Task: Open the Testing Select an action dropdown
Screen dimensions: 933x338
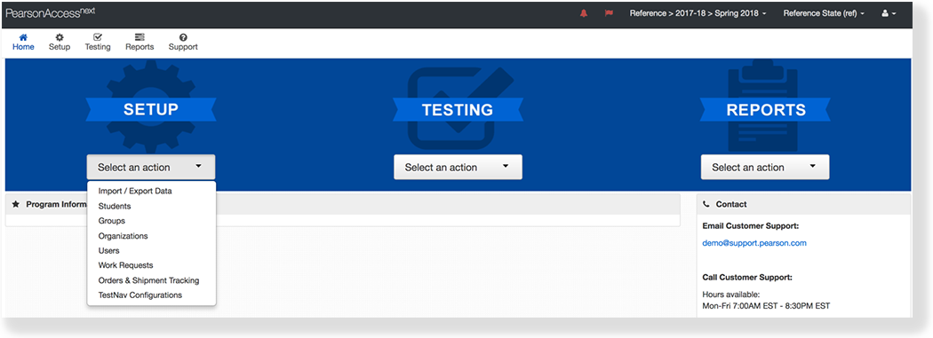Action: 458,168
